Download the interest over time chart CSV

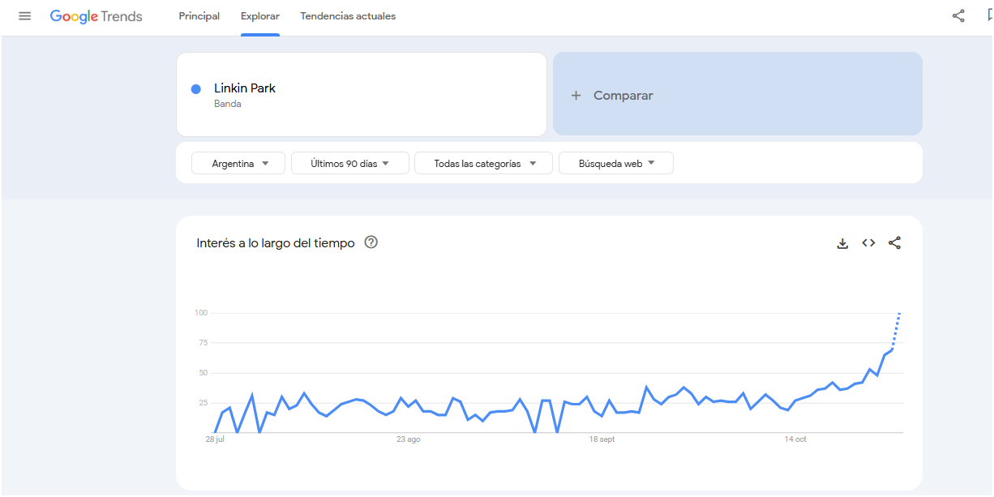(842, 243)
